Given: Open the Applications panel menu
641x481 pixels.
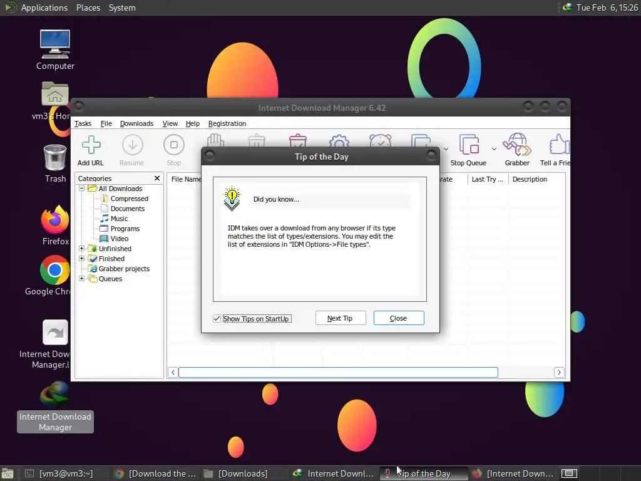Looking at the screenshot, I should point(44,8).
